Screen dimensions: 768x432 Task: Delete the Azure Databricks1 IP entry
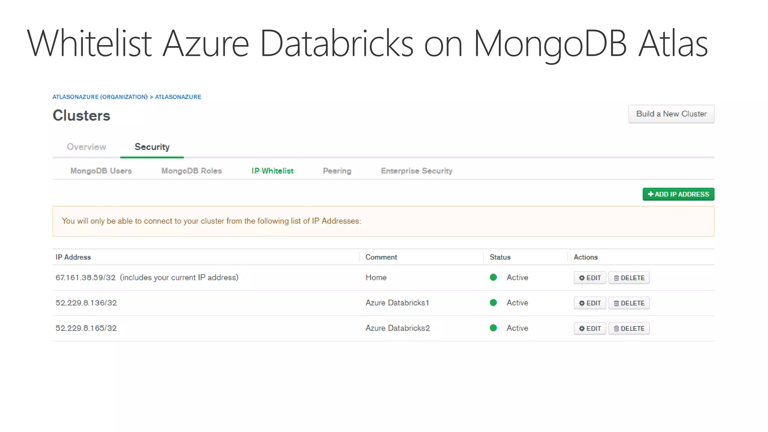(x=629, y=303)
